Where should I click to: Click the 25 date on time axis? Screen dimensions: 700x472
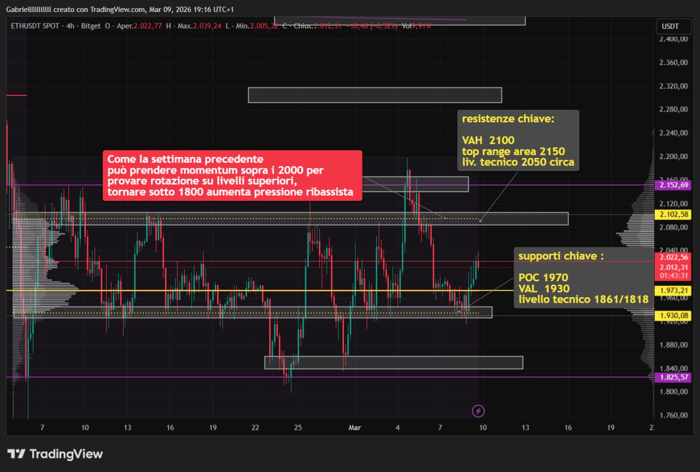click(x=298, y=428)
